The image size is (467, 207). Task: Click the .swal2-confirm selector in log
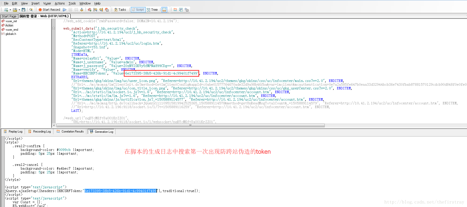tap(27, 146)
